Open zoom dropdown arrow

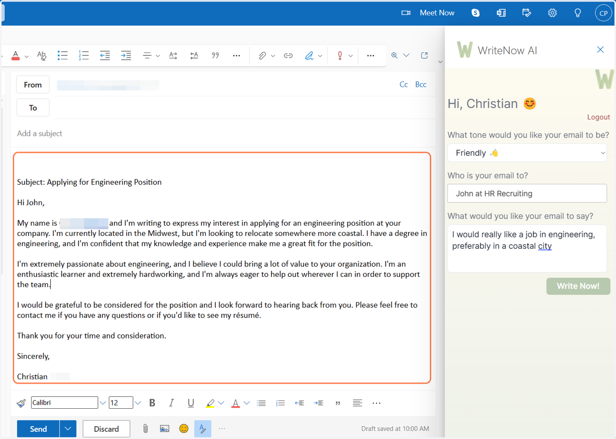(406, 55)
